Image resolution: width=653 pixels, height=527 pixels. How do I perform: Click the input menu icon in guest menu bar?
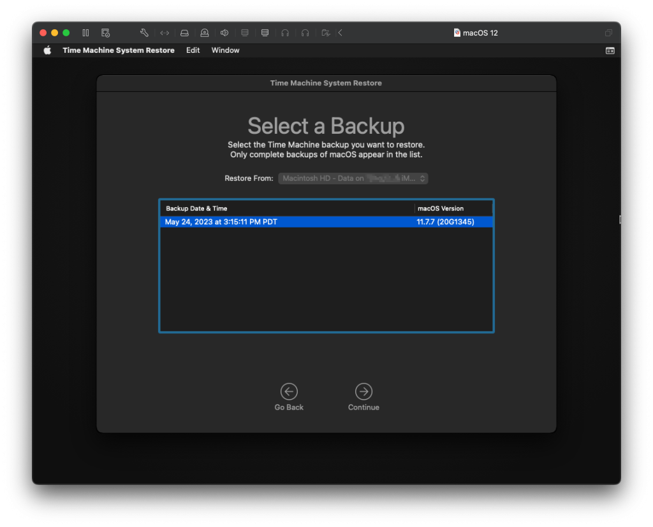[x=610, y=51]
